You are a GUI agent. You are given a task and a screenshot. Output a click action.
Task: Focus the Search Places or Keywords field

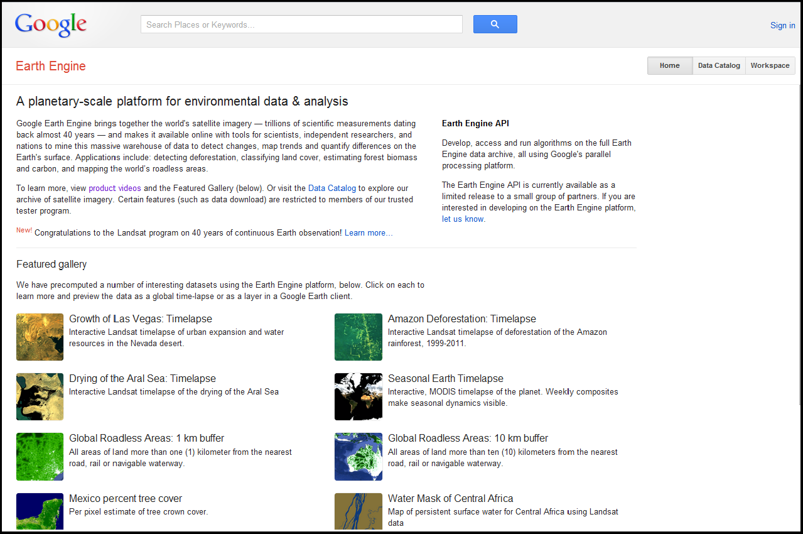click(x=301, y=25)
